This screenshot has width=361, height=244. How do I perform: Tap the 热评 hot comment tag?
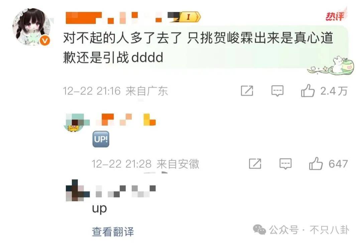point(335,16)
